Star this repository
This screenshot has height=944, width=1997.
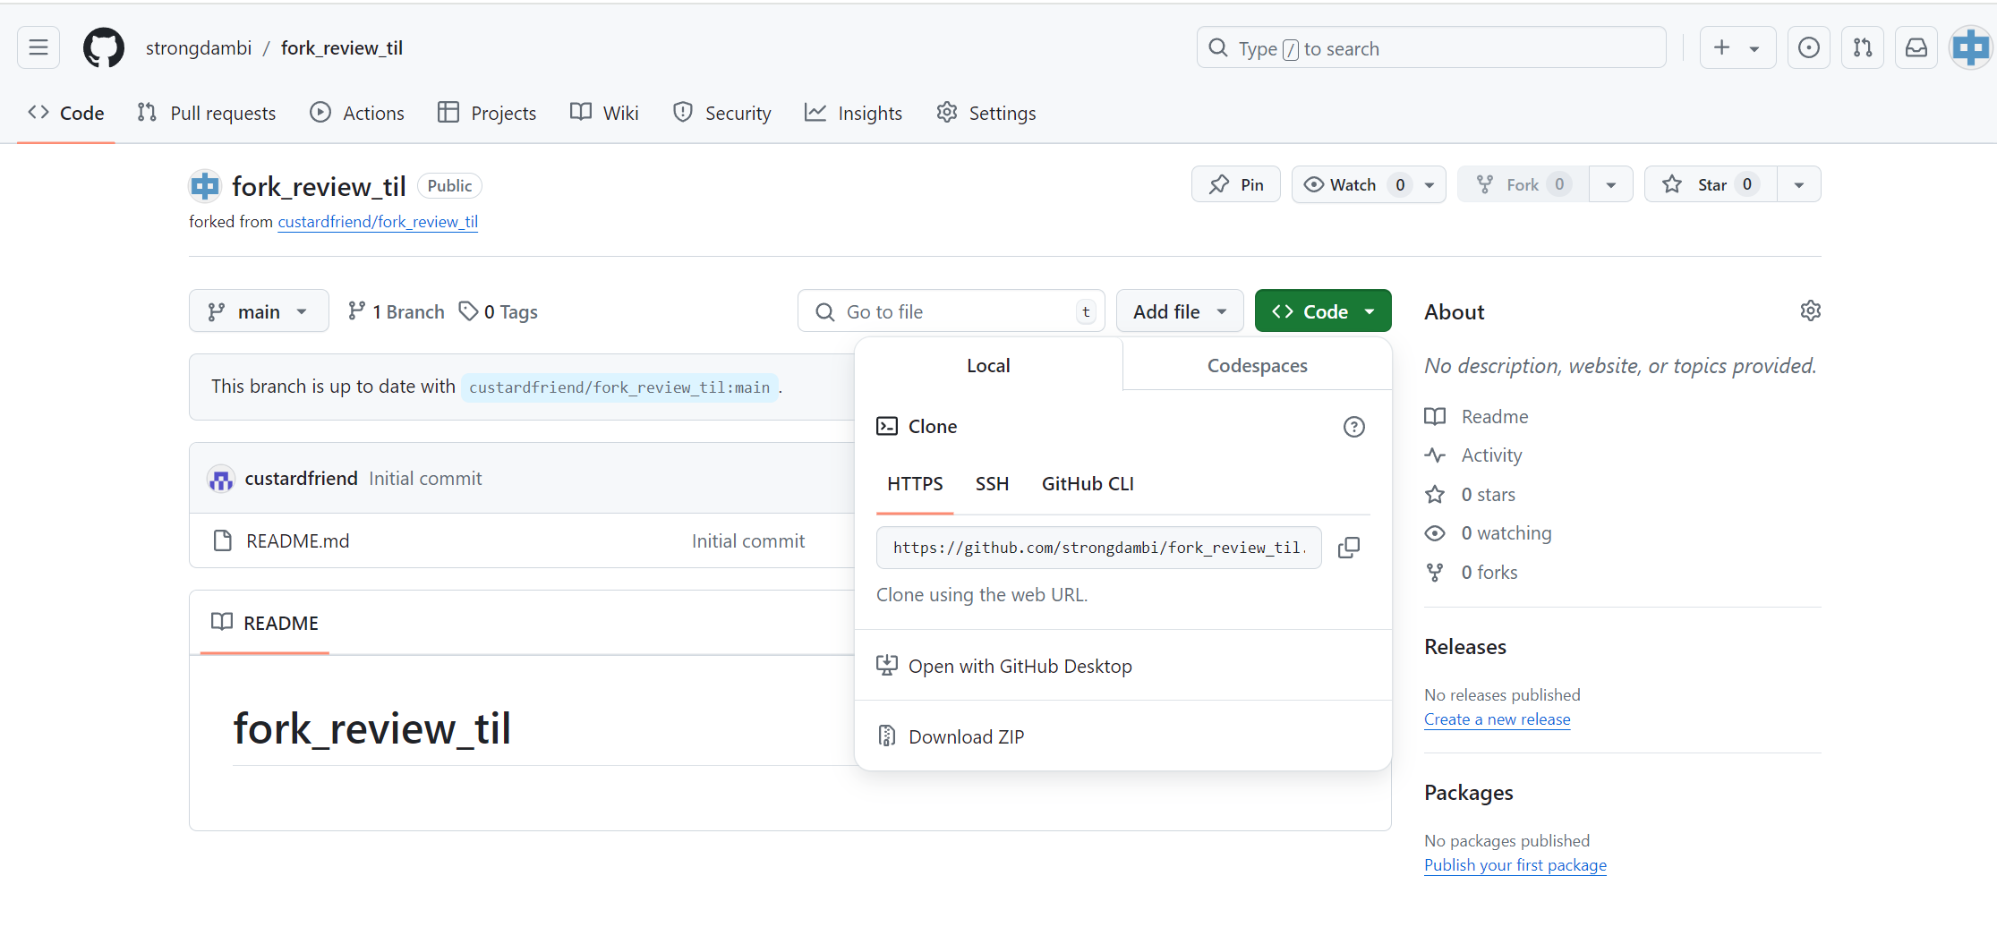click(x=1711, y=184)
